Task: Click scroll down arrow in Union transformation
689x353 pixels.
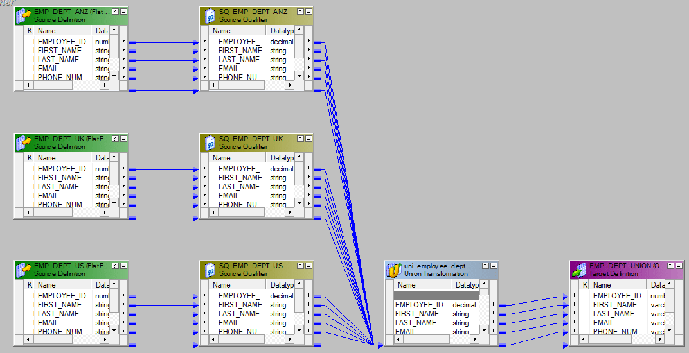Action: click(x=484, y=330)
